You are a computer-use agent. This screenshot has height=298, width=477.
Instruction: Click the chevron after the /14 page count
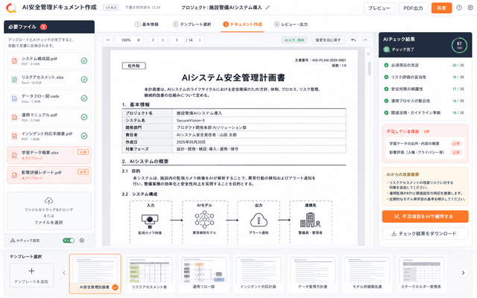(200, 39)
